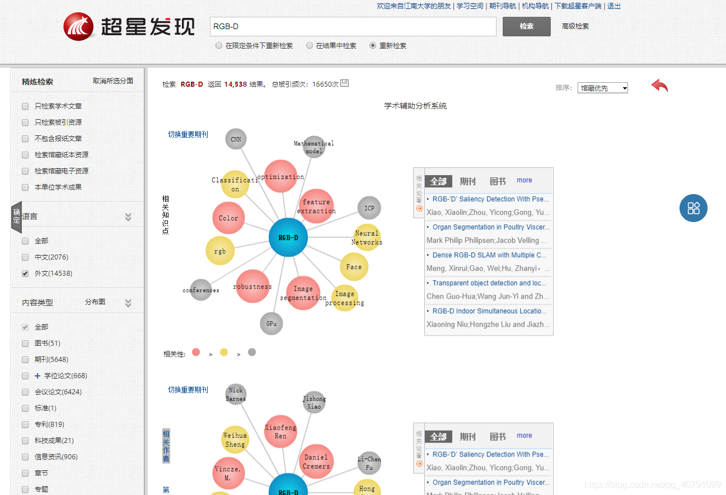The image size is (726, 495).
Task: Switch to 图书 tab in authors papers panel
Action: 498,437
